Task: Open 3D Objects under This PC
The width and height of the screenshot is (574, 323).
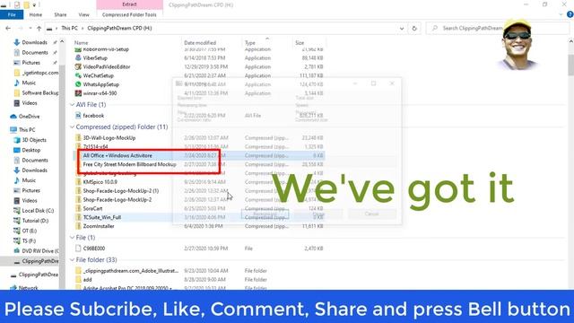Action: [34, 140]
